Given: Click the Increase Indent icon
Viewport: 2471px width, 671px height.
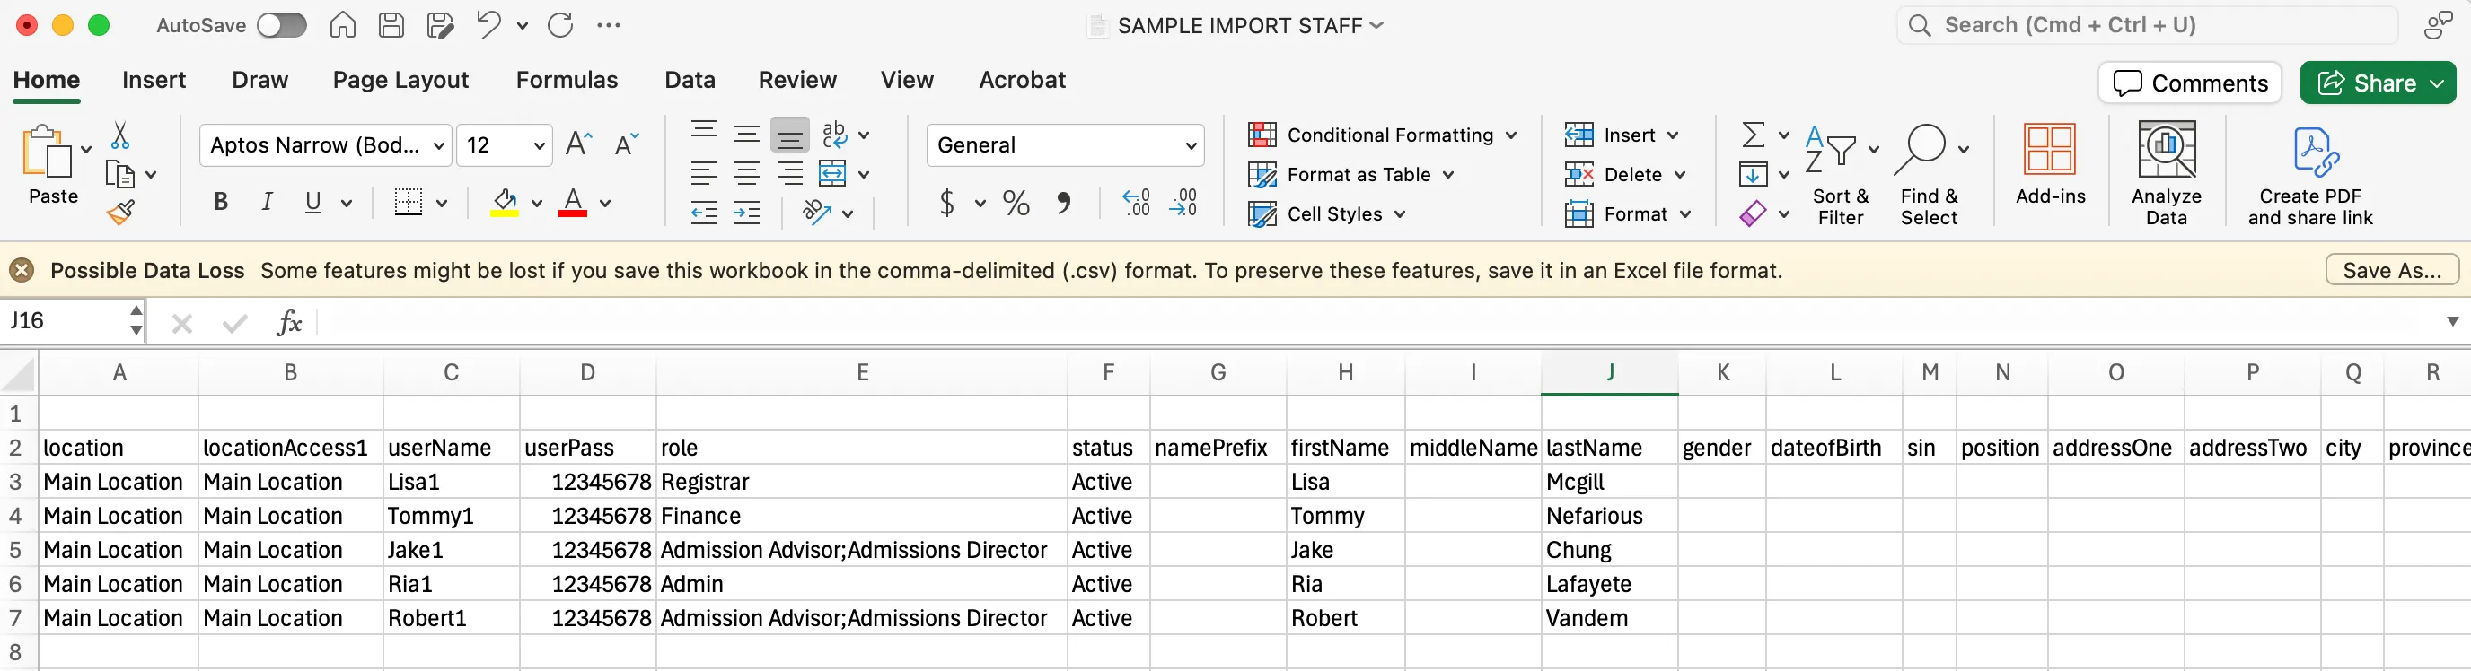Looking at the screenshot, I should pos(747,213).
